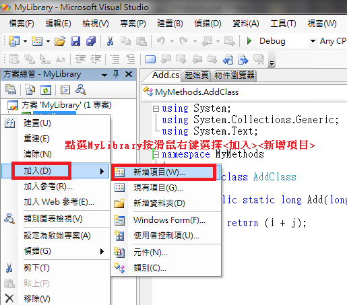Image resolution: width=347 pixels, height=305 pixels.
Task: Choose 加入 Web 參考(E)...
Action: tap(55, 202)
